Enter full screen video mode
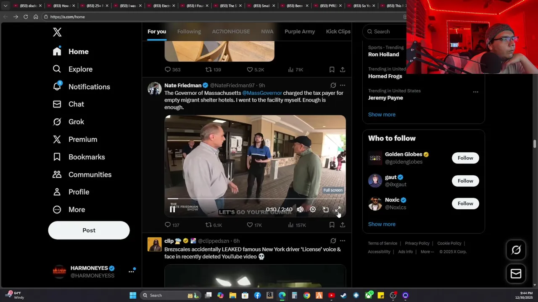 point(338,209)
